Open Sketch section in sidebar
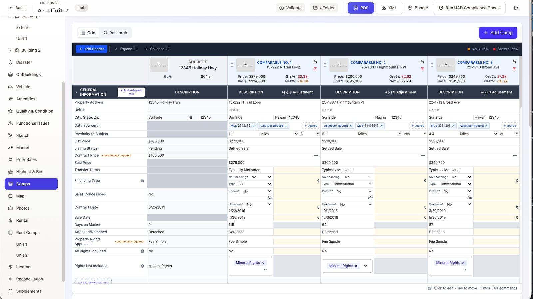This screenshot has width=533, height=299. 23,135
